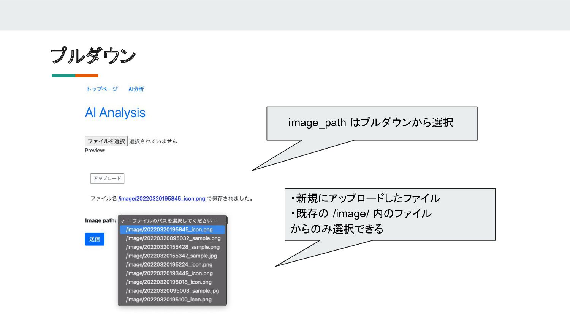
Task: Choose /image/20220320193449_icon.png option
Action: [x=173, y=273]
